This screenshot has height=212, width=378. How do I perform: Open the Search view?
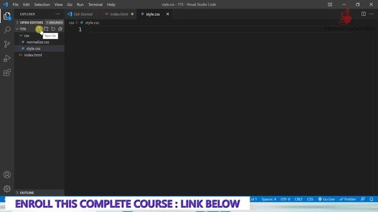7,30
